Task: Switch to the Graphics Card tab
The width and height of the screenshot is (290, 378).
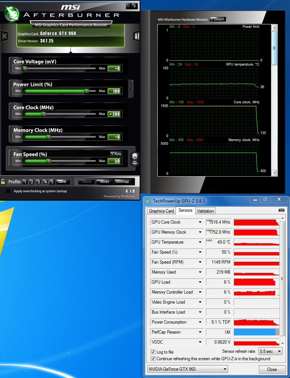Action: [161, 211]
